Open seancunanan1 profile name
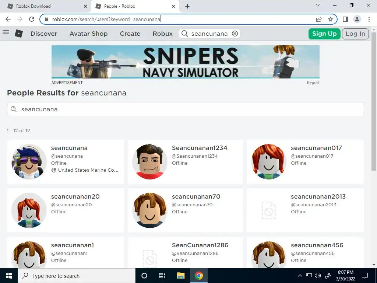Viewport: 377px width, 283px height. (x=73, y=245)
